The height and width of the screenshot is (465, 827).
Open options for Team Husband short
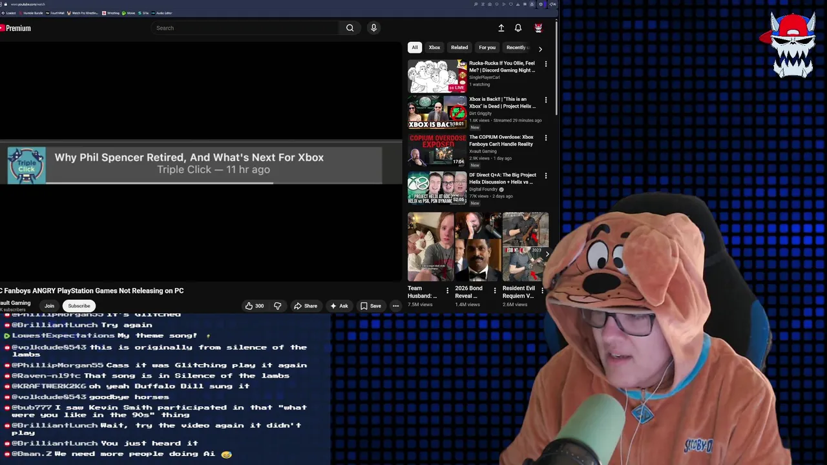click(x=447, y=291)
